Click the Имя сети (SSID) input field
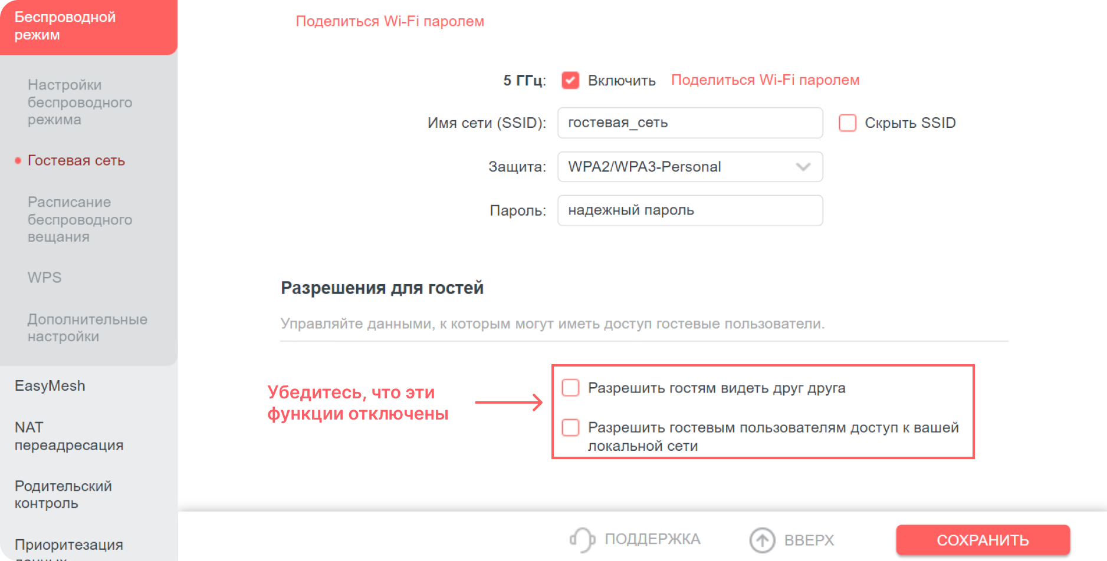1107x561 pixels. pos(690,123)
